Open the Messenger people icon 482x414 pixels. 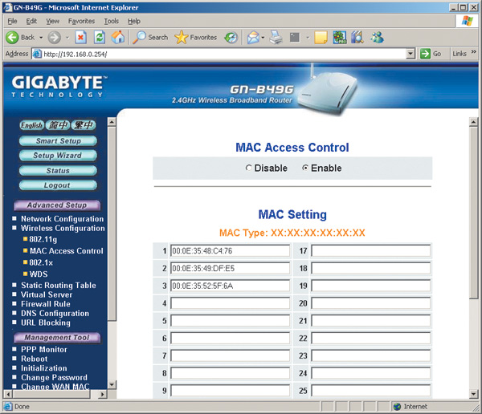377,38
